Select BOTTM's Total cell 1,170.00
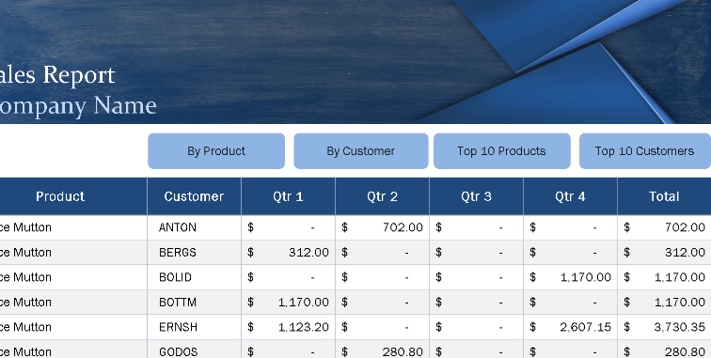 664,303
